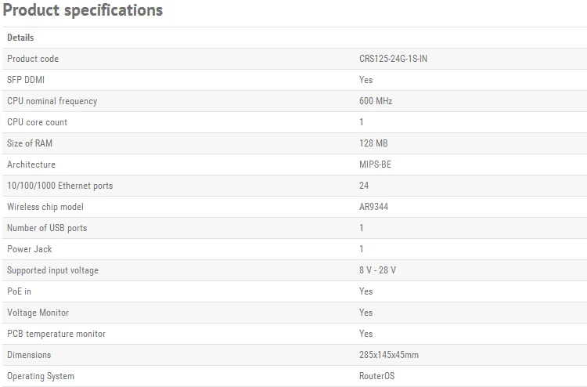
Task: Click the SFP DDMI row label
Action: [27, 80]
